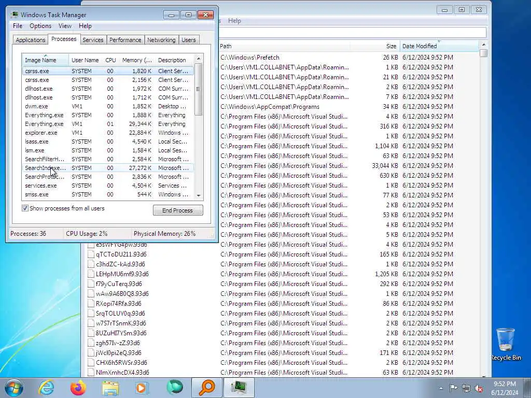Open the network tray icon
The height and width of the screenshot is (398, 531).
(x=466, y=388)
